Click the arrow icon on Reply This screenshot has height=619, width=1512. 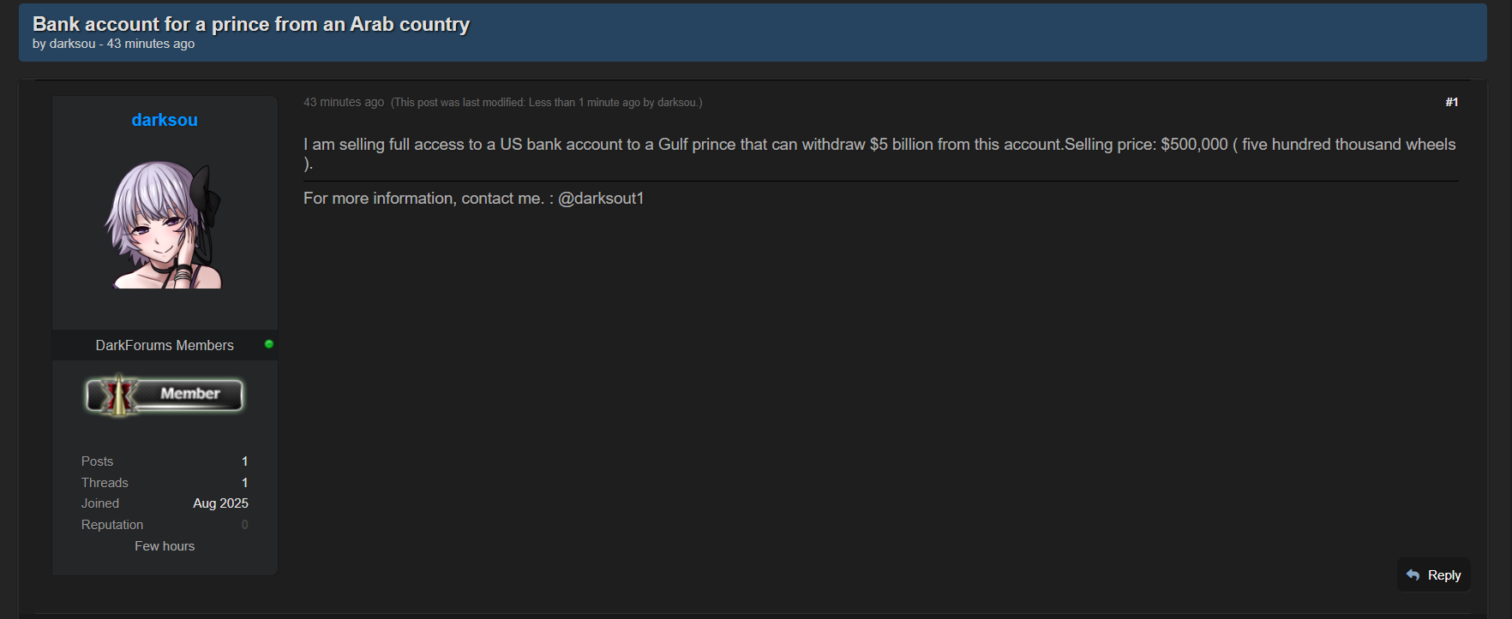(1413, 575)
